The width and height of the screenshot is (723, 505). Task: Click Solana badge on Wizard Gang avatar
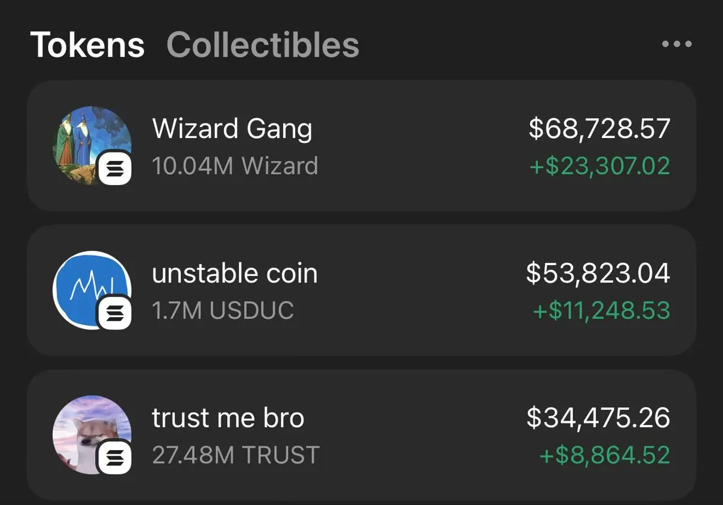(x=114, y=168)
